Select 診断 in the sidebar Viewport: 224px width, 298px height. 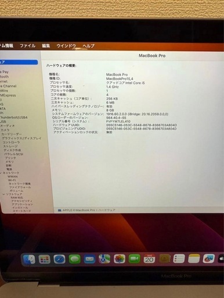pyautogui.click(x=9, y=165)
